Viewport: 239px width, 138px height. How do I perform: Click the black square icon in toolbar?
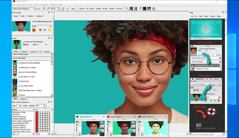(144, 9)
